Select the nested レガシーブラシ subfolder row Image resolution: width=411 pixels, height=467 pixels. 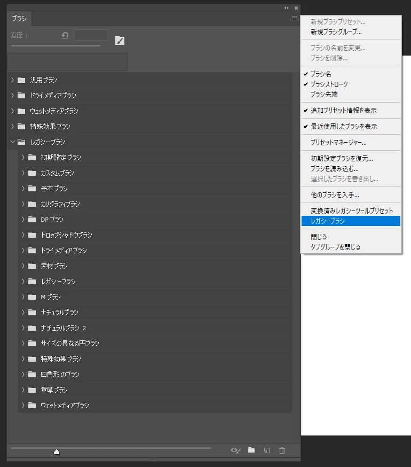[155, 281]
